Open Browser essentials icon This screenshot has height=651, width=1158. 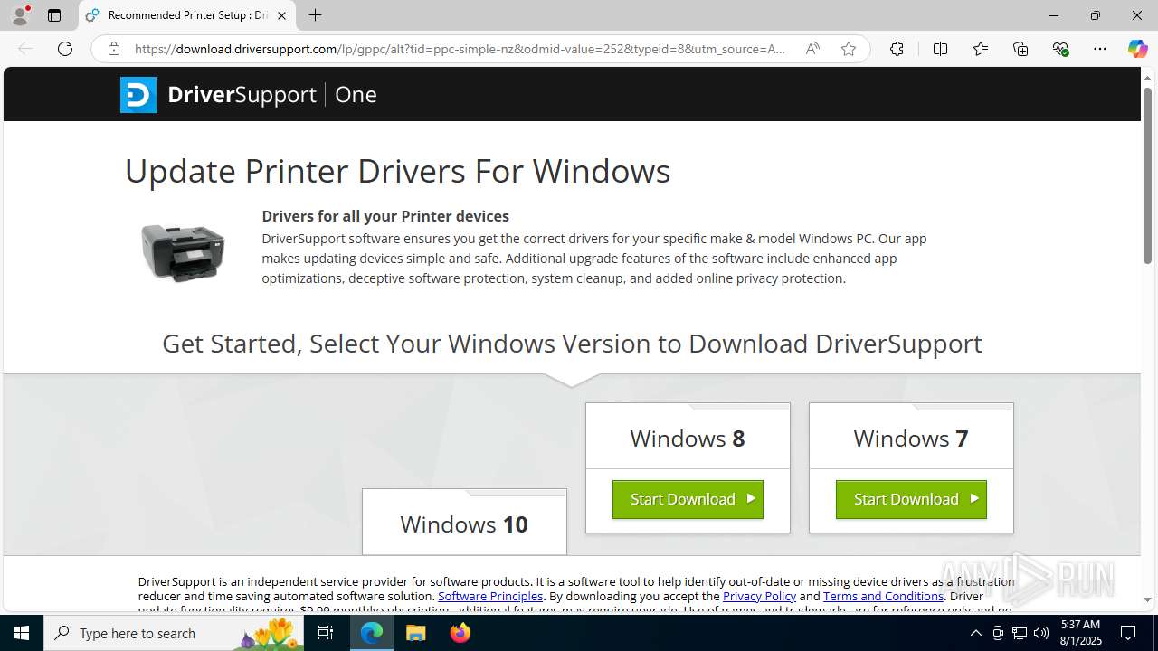(x=1060, y=49)
